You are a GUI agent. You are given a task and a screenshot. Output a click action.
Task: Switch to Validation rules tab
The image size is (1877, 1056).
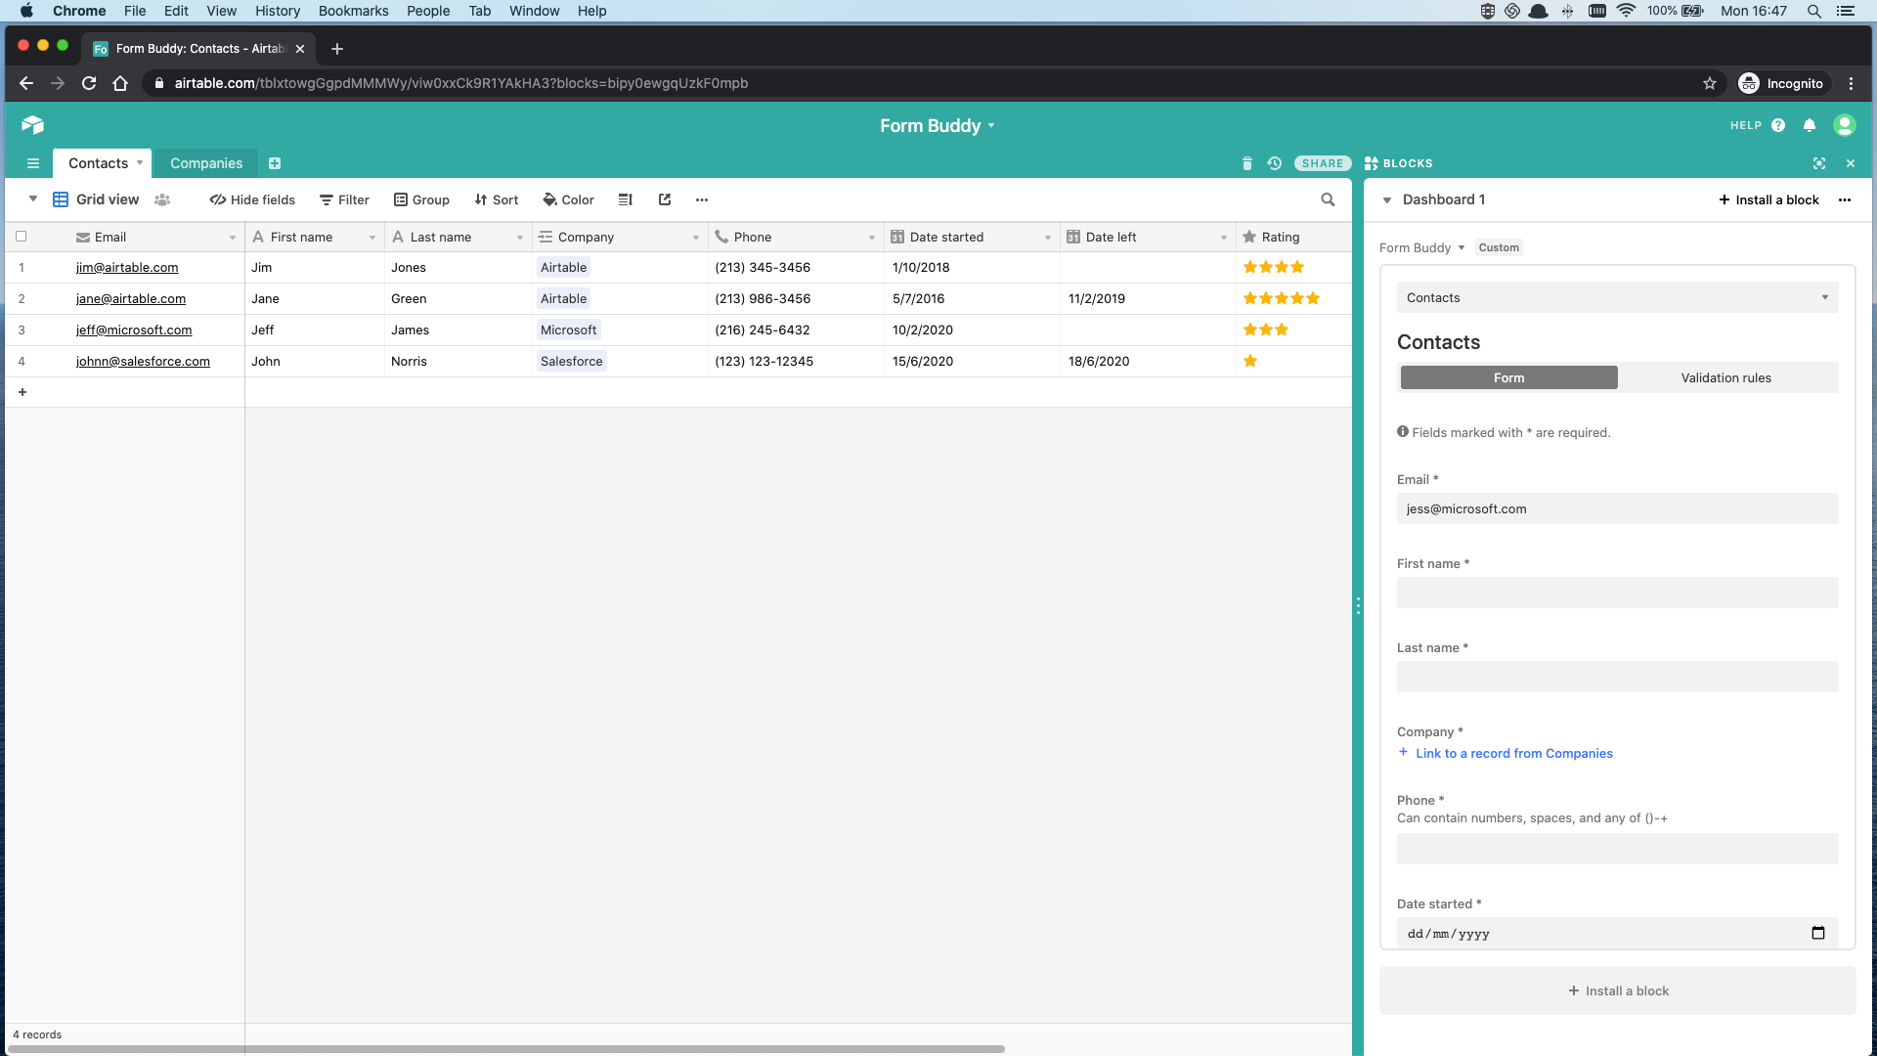pyautogui.click(x=1725, y=377)
